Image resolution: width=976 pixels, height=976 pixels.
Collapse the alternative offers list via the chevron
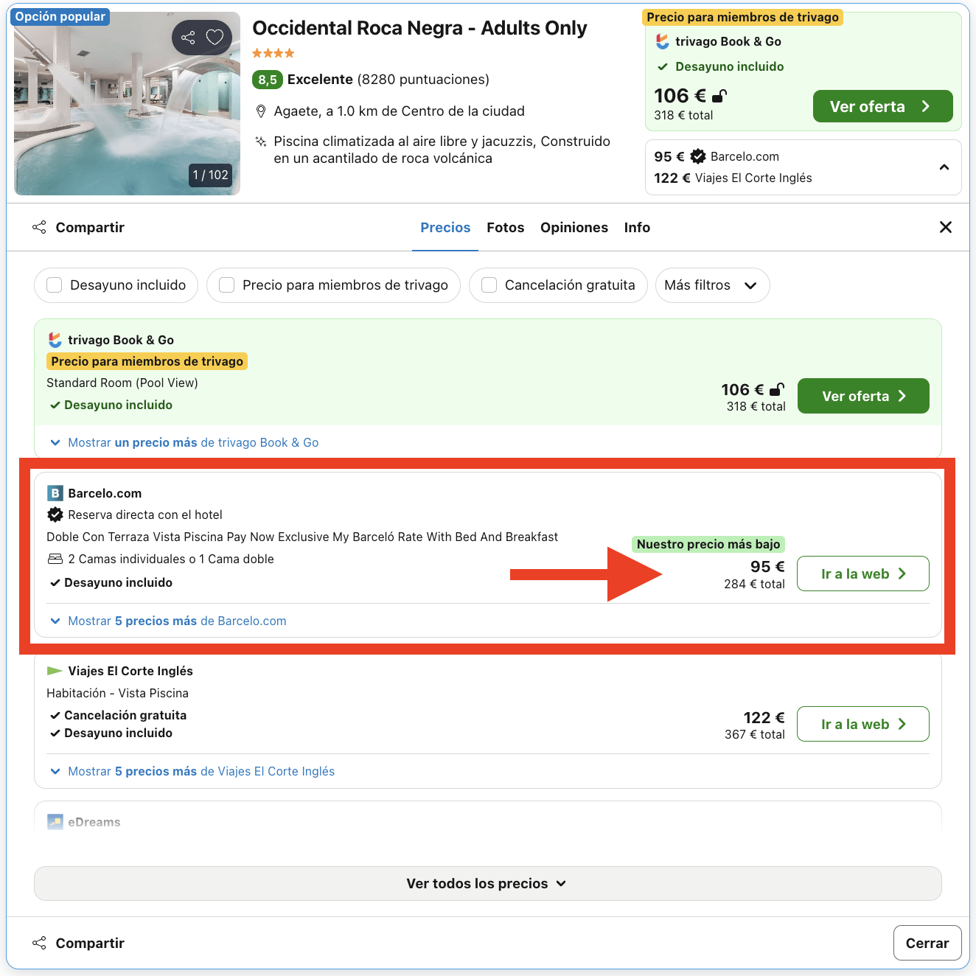[x=944, y=167]
